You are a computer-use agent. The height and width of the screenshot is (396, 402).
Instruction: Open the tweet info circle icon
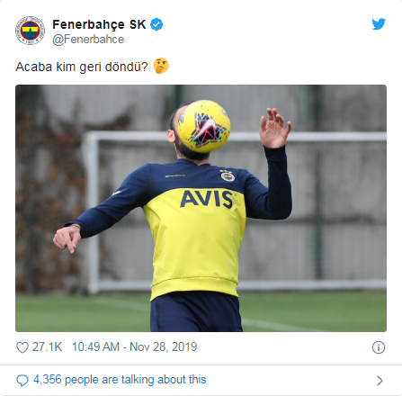pos(379,347)
